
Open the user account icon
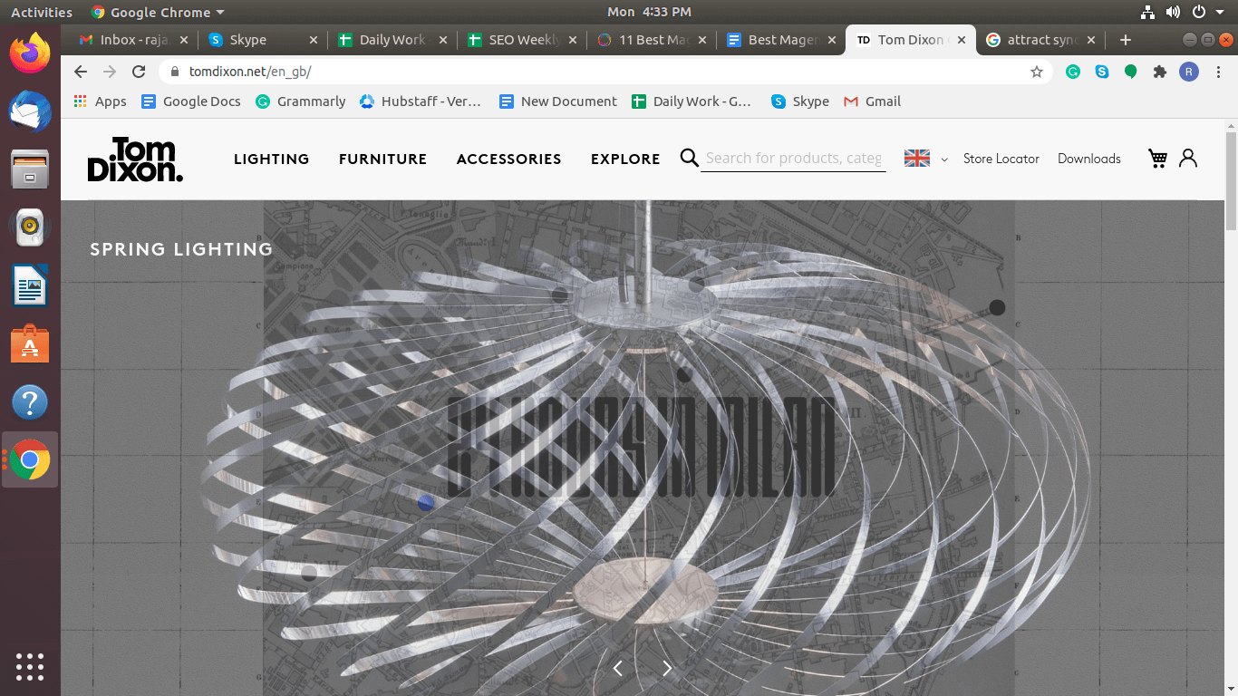click(1188, 159)
